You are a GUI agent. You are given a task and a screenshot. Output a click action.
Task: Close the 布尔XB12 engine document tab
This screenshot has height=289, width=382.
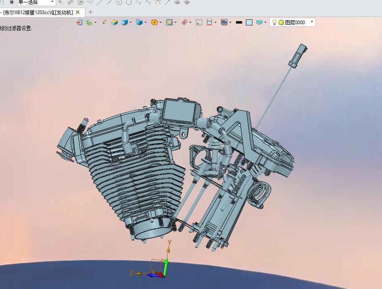78,12
